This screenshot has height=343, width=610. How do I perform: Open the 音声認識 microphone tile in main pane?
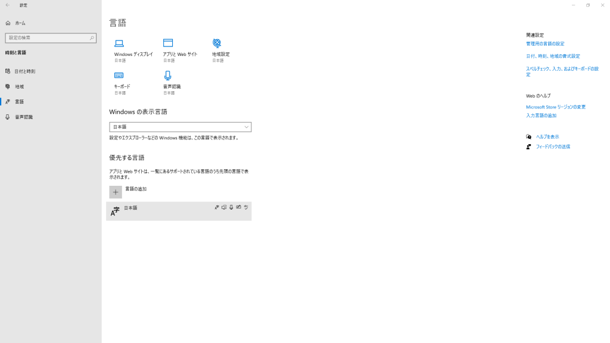point(172,83)
